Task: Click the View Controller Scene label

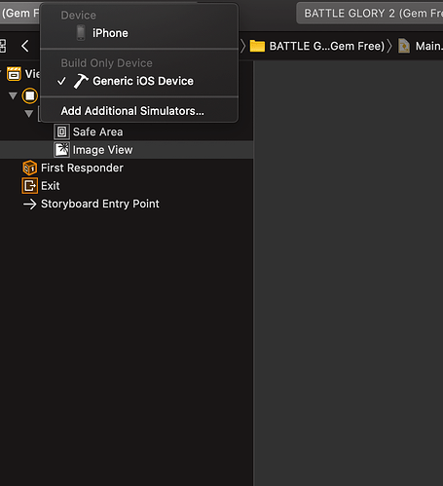Action: pyautogui.click(x=32, y=74)
